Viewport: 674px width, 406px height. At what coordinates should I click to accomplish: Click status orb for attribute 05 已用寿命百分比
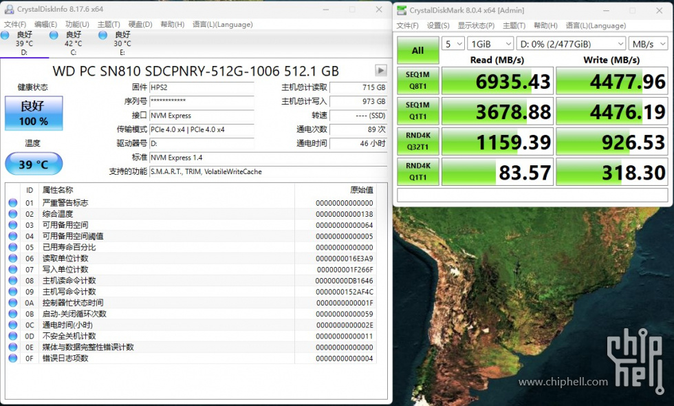click(12, 247)
